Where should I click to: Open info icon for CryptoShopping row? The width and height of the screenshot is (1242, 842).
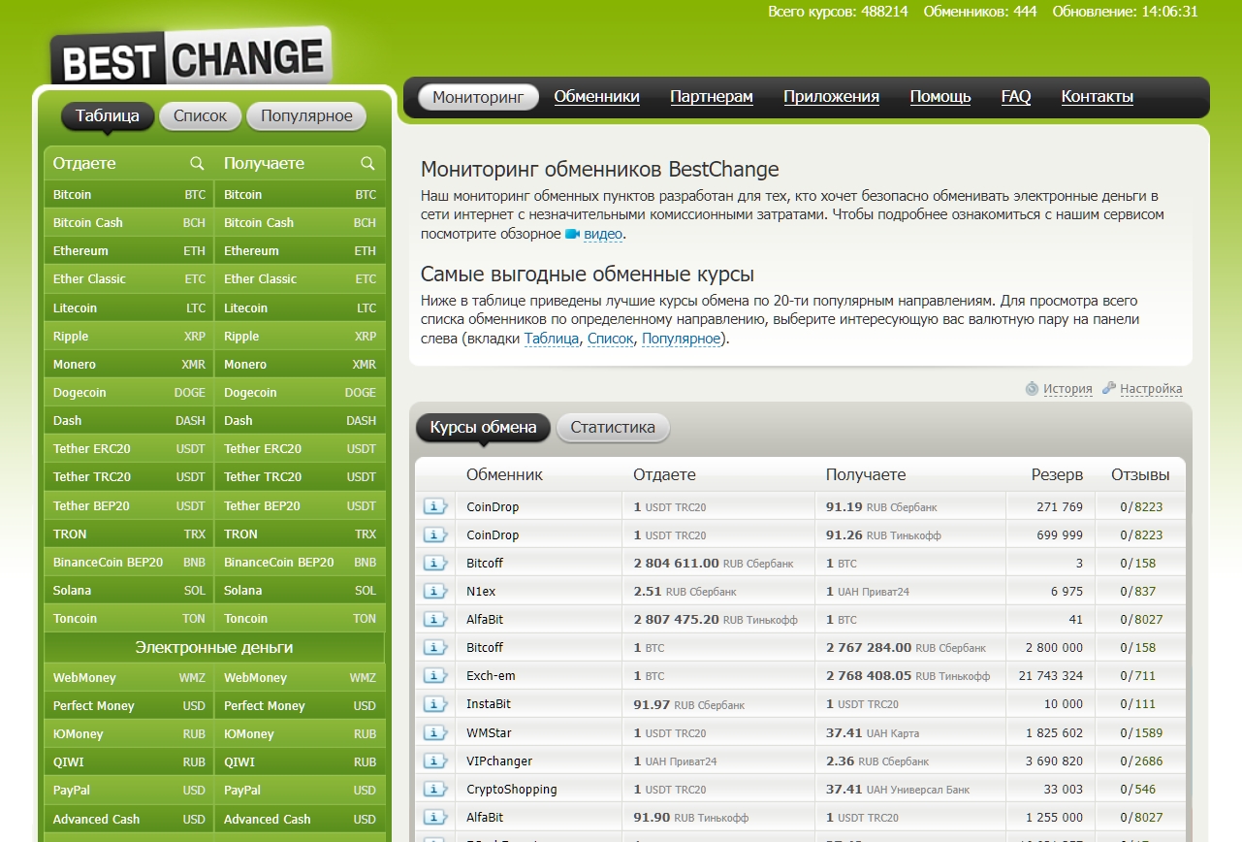(x=435, y=789)
